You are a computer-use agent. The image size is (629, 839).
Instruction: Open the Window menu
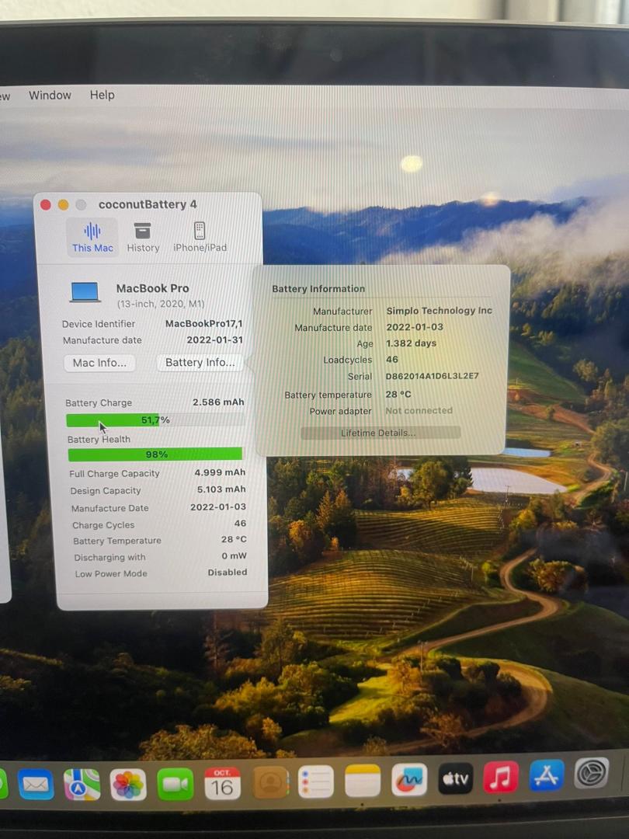(50, 95)
